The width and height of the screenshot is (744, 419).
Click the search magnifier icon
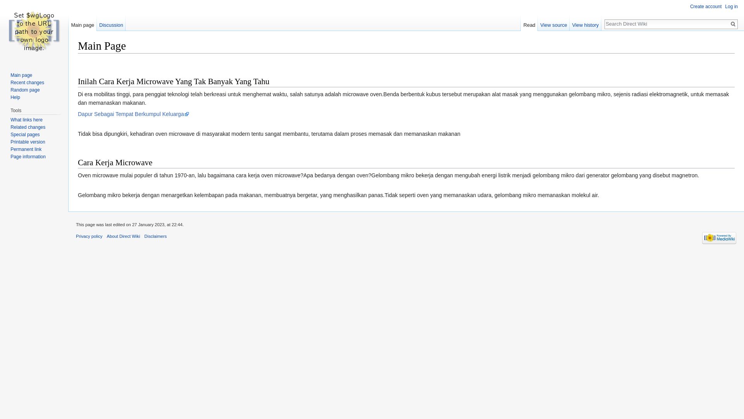733,24
